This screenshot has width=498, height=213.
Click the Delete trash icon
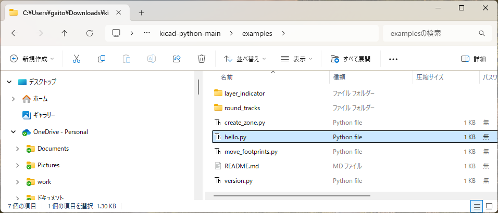202,59
